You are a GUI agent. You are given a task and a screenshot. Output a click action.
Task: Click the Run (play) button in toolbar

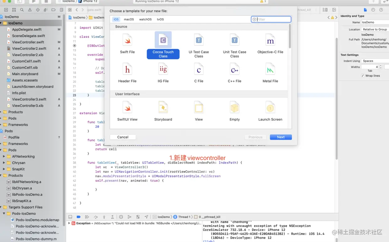click(x=34, y=2)
